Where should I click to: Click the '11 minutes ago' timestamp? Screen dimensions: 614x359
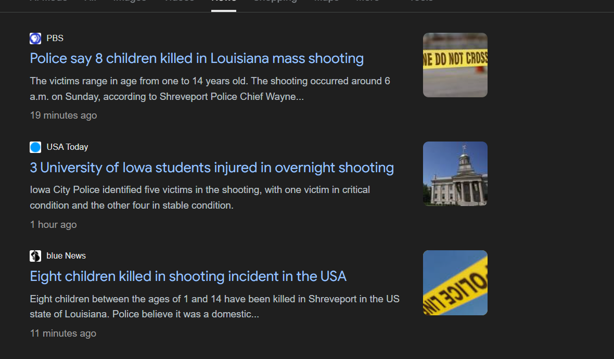(x=63, y=334)
